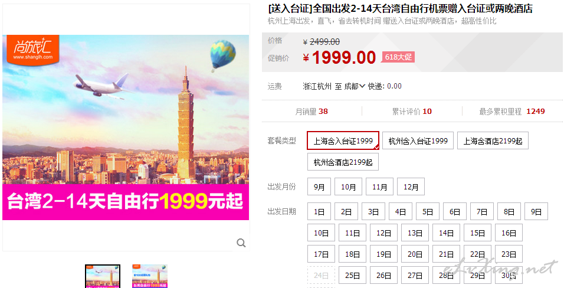Select the checked 上海含入台证1999 option
Screen dimensions: 564x288
pos(343,141)
